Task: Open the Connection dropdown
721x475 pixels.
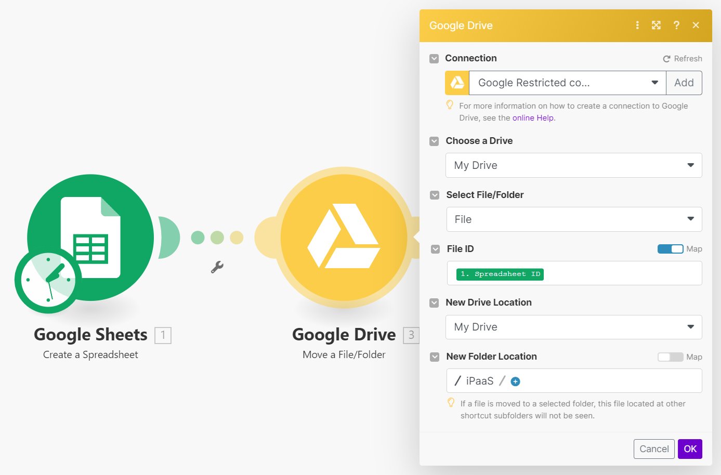Action: pos(567,83)
